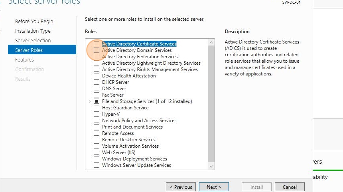
Task: Select Active Directory Federation Services label
Action: click(x=140, y=57)
